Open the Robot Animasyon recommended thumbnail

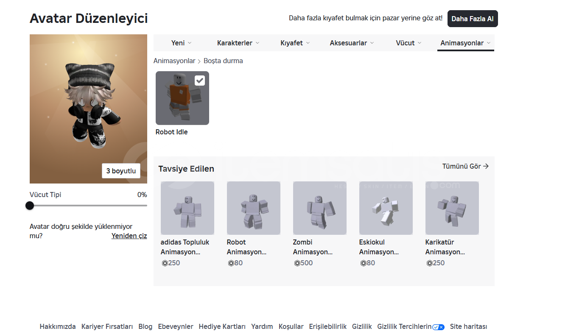tap(254, 208)
